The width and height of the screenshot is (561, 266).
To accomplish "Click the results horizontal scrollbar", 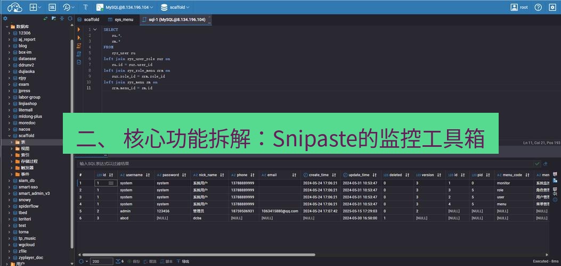I will tap(199, 255).
